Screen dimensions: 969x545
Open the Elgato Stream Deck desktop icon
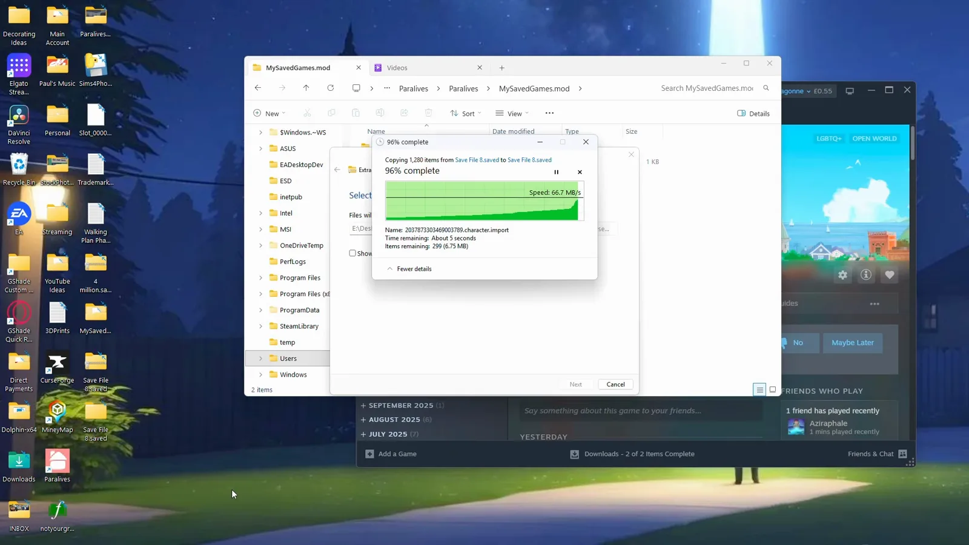19,74
